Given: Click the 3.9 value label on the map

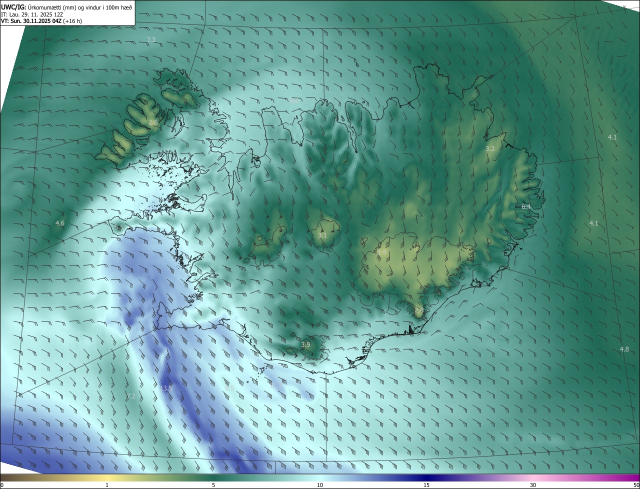Looking at the screenshot, I should point(305,345).
